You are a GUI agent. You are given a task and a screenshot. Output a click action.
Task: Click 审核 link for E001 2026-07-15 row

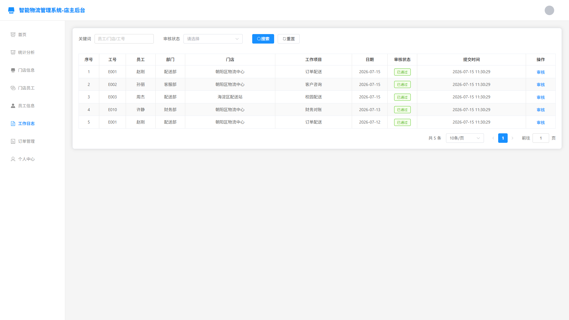point(541,72)
